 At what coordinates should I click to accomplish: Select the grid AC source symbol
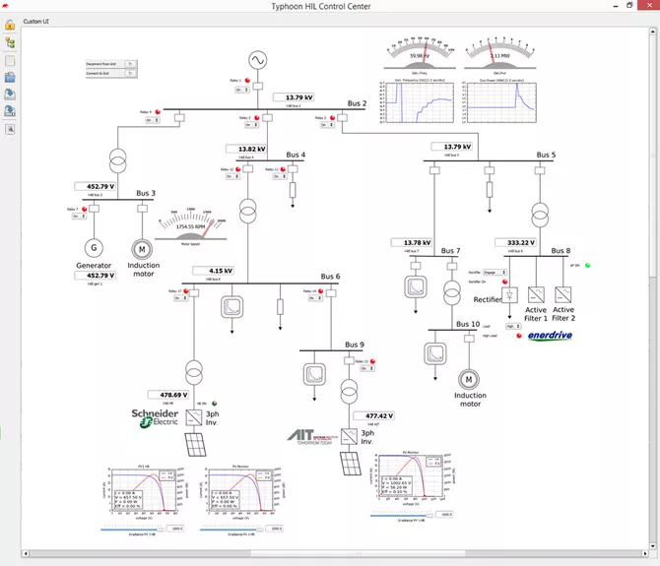coord(258,60)
